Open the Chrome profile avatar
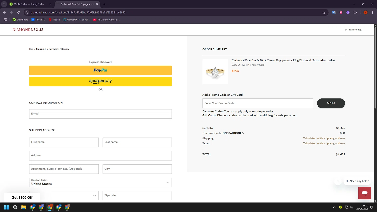The image size is (377, 212). [365, 12]
